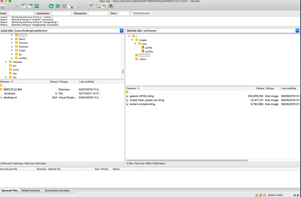Click the green activity indicator light
Viewport: 301px width, 197px height.
coord(295,195)
